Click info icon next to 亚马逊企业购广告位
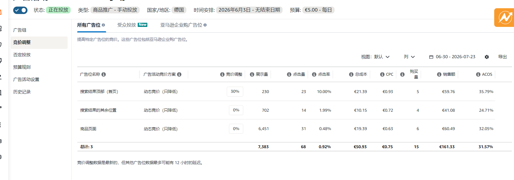Image resolution: width=514 pixels, height=180 pixels. click(x=205, y=25)
